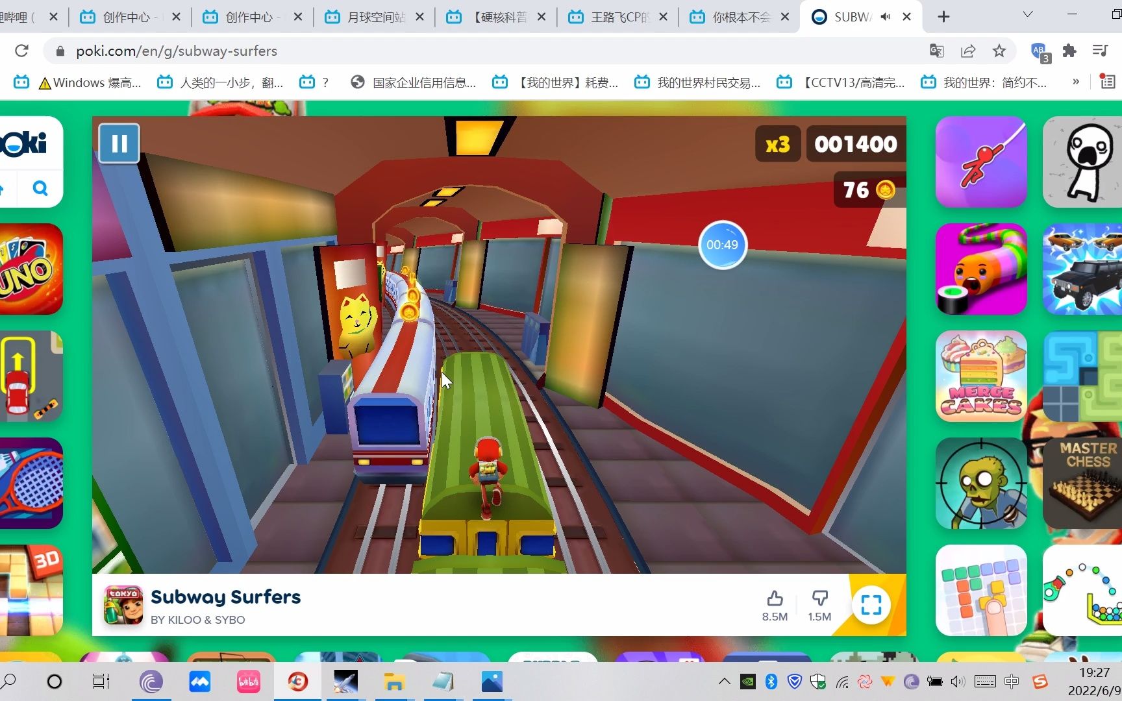Click the share page icon in address bar
1122x701 pixels.
(967, 51)
